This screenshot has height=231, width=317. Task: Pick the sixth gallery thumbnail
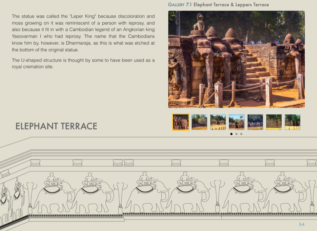pyautogui.click(x=274, y=122)
